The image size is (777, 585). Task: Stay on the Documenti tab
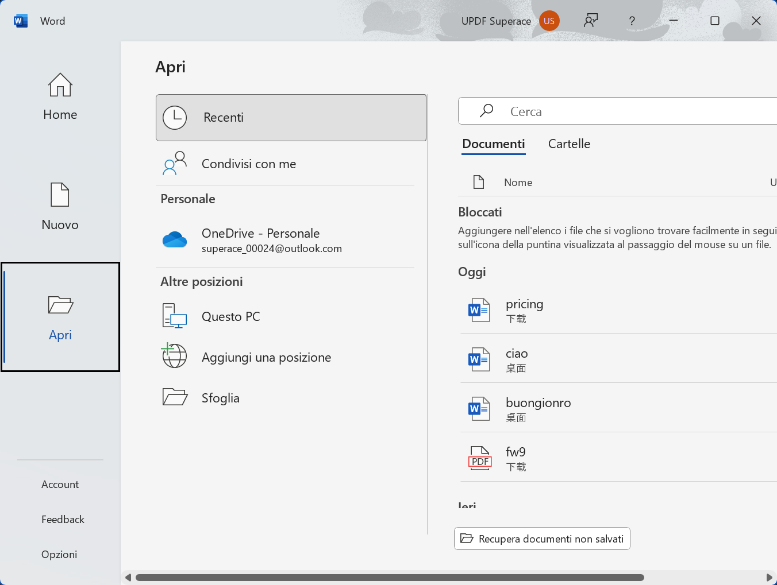pos(493,144)
